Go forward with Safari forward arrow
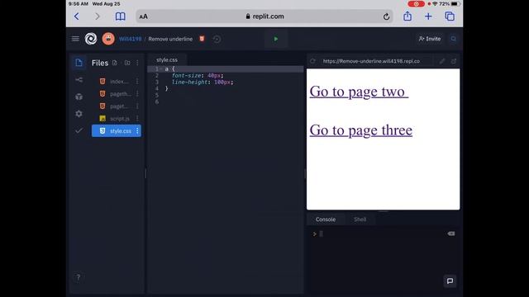This screenshot has width=529, height=297. tap(98, 16)
